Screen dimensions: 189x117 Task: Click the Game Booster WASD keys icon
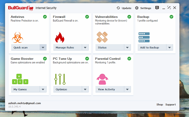pos(20,79)
